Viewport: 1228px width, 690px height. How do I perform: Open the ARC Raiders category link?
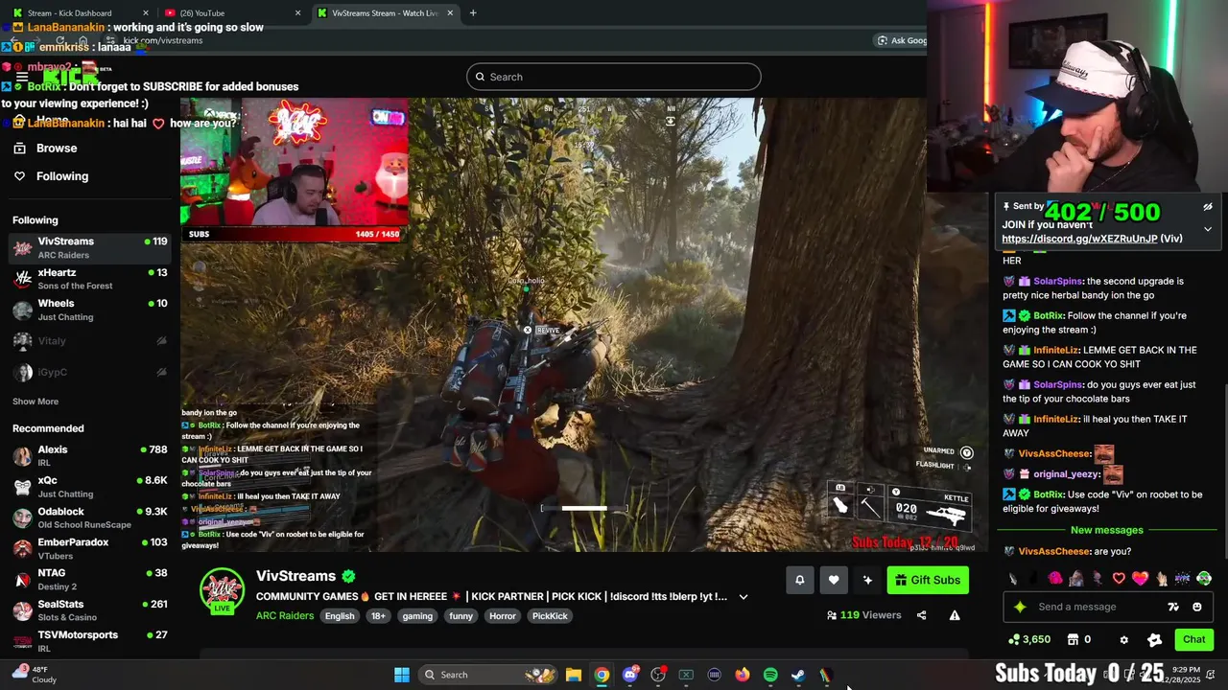(x=285, y=616)
